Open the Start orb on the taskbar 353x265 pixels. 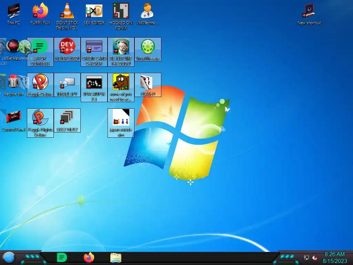(x=9, y=258)
